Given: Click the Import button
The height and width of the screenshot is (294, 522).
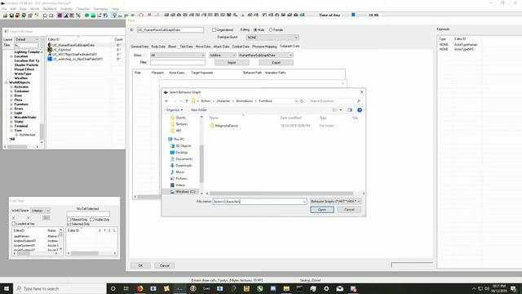Looking at the screenshot, I should pyautogui.click(x=232, y=63).
